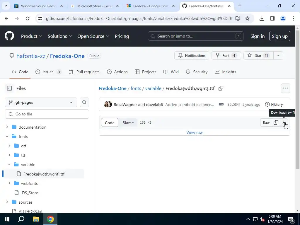Switch to Windows Sound Recorder tab
The image size is (300, 225).
pyautogui.click(x=38, y=6)
